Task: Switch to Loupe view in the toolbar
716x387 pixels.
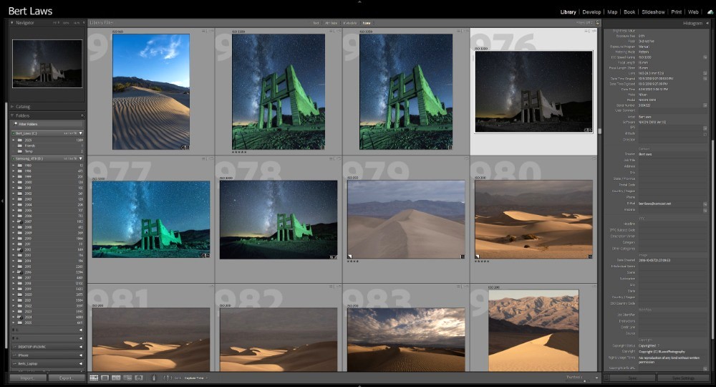Action: click(x=105, y=378)
